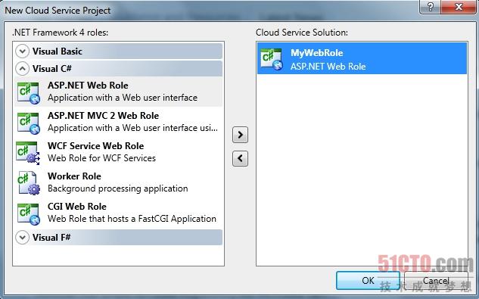Dismiss the dialog with Cancel
This screenshot has width=479, height=299.
click(436, 280)
